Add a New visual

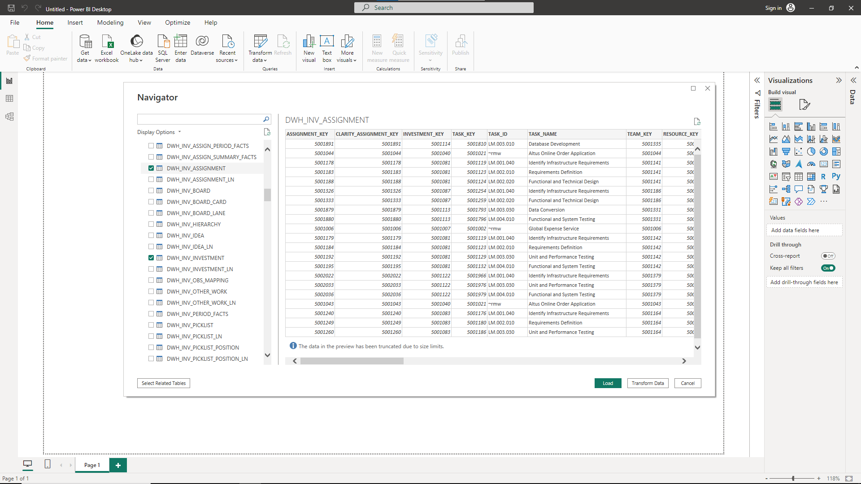[309, 48]
